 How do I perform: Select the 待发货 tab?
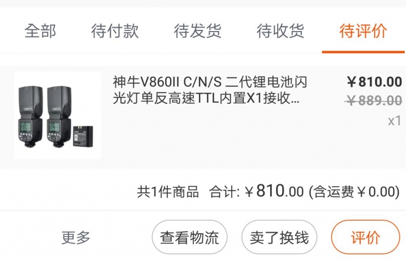[x=197, y=31]
